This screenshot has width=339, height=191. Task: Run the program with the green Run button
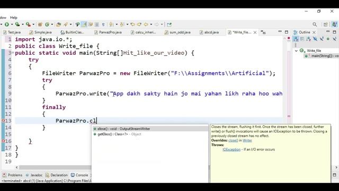click(x=7, y=24)
